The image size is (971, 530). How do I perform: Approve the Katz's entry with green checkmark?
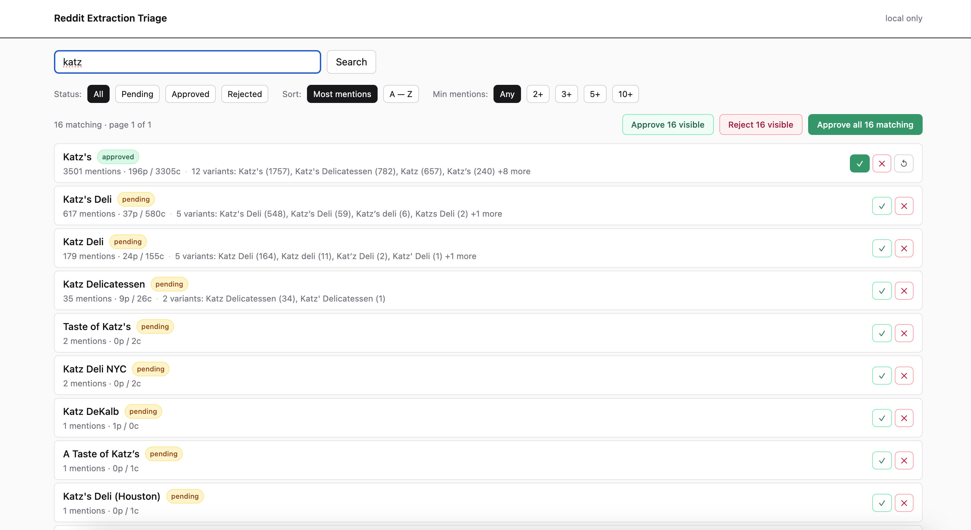pyautogui.click(x=859, y=163)
